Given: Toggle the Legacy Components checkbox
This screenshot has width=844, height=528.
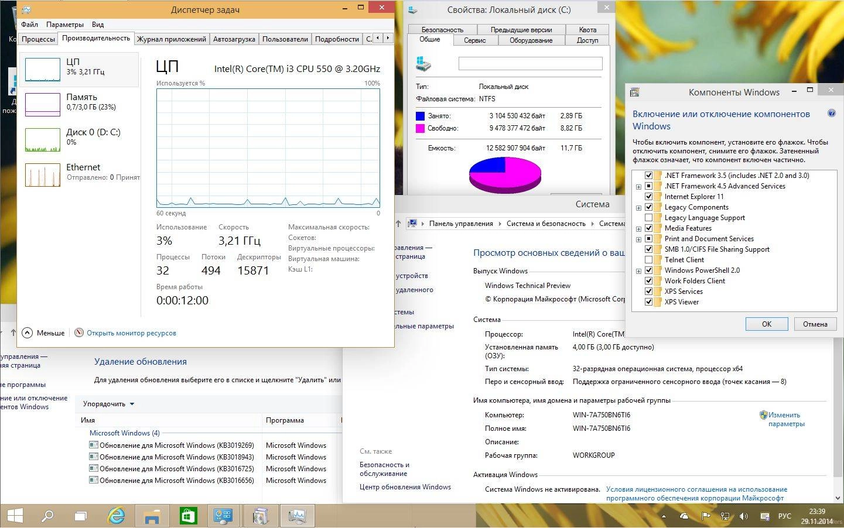Looking at the screenshot, I should 648,207.
